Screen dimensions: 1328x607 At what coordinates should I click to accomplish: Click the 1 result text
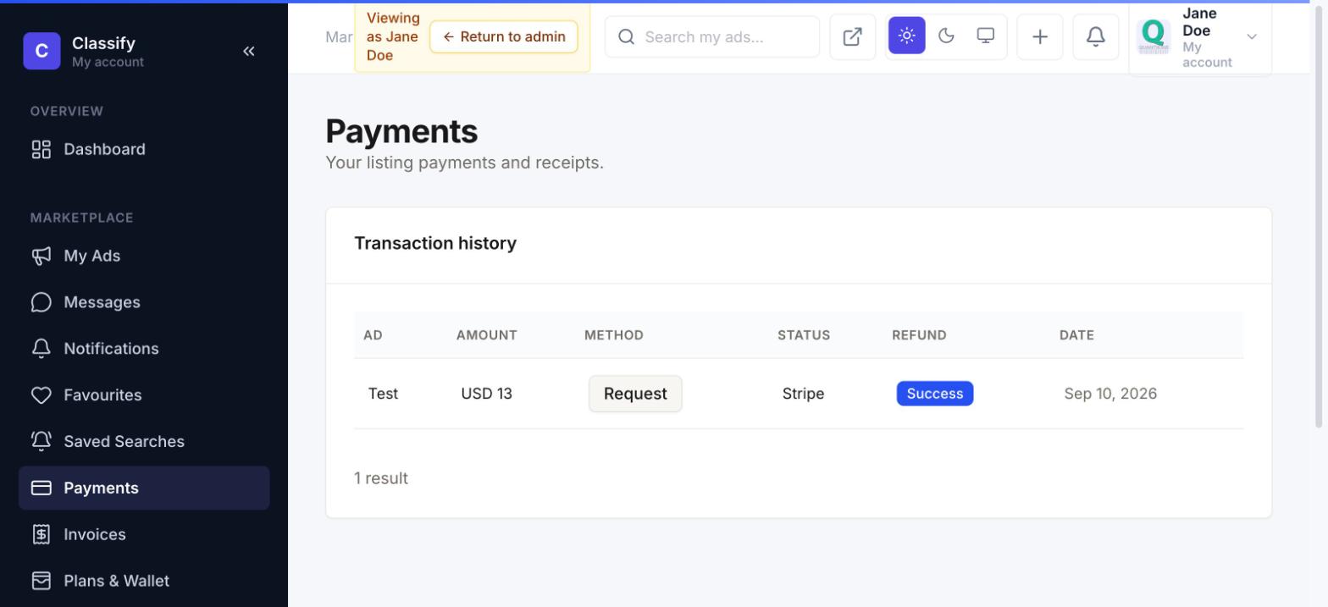(x=381, y=478)
